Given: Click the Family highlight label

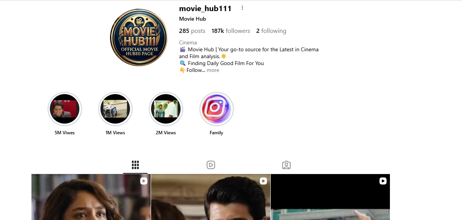Looking at the screenshot, I should coord(216,133).
